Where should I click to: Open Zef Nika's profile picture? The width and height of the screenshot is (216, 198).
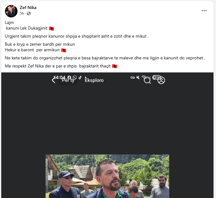[x=11, y=11]
